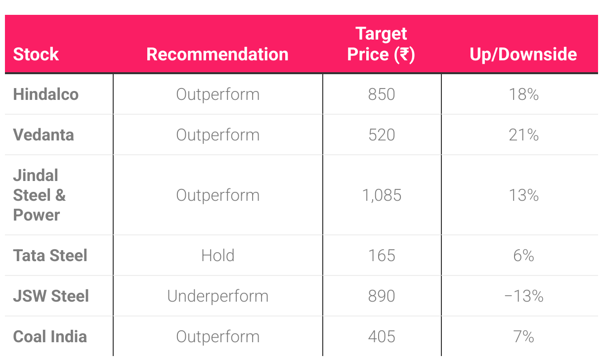
Task: Click the −13% downside value
Action: [523, 296]
